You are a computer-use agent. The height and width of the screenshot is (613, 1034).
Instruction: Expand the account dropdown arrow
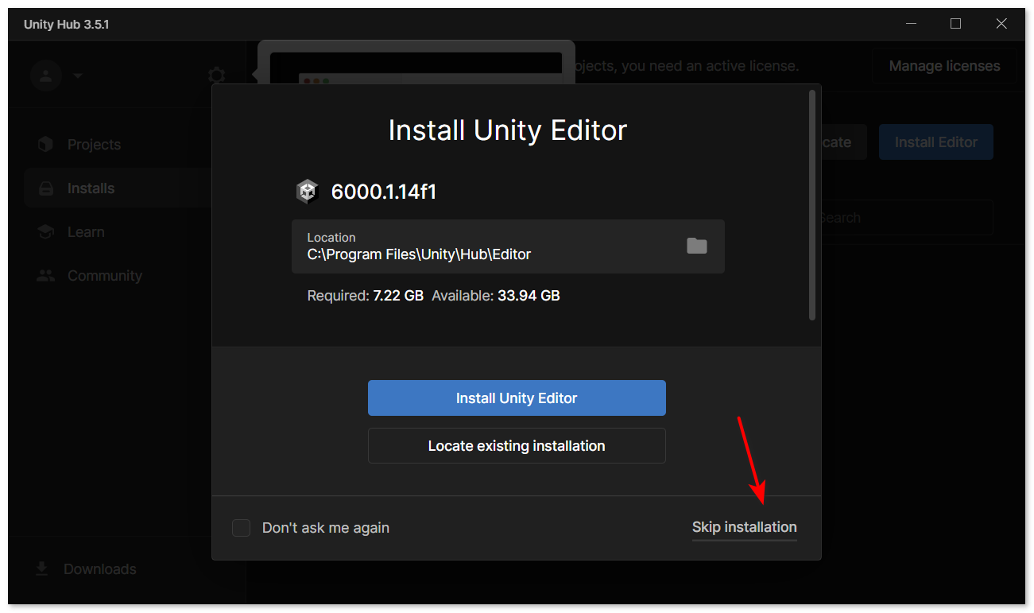77,76
